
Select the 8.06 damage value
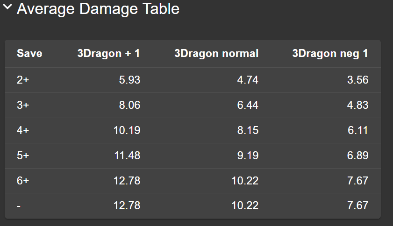coord(129,105)
